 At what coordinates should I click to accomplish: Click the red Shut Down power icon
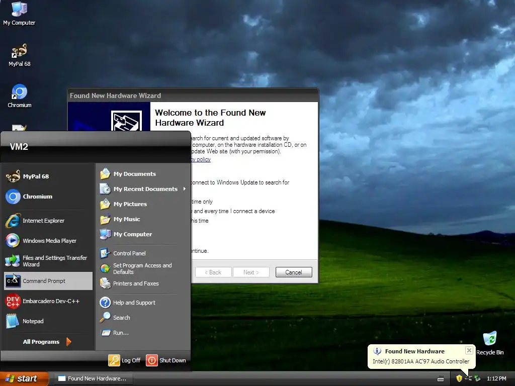[152, 360]
